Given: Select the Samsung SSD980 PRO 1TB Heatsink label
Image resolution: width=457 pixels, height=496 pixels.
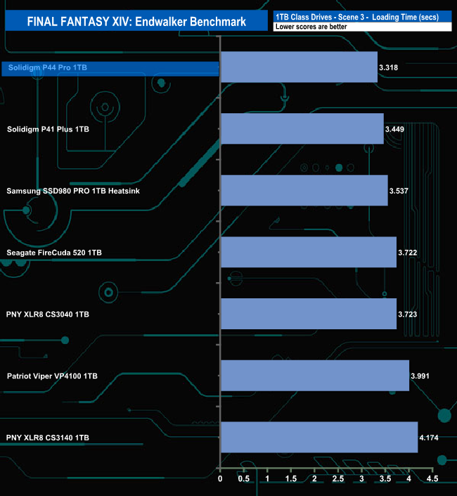Looking at the screenshot, I should (x=73, y=191).
